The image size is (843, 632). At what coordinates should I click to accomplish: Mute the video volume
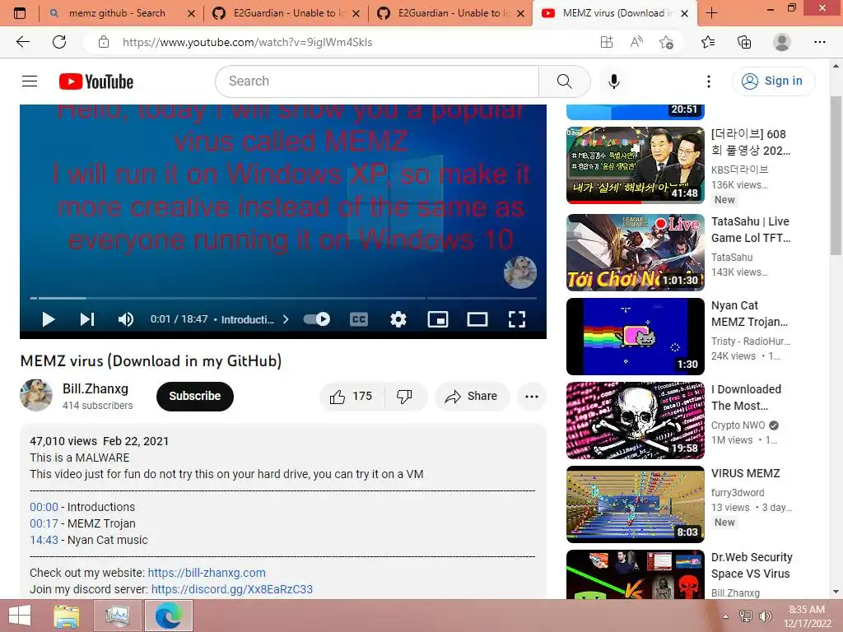click(126, 319)
